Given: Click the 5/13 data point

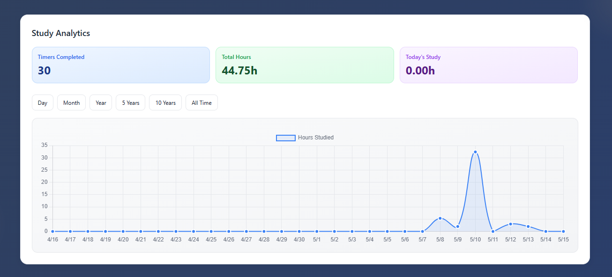Looking at the screenshot, I should (528, 226).
